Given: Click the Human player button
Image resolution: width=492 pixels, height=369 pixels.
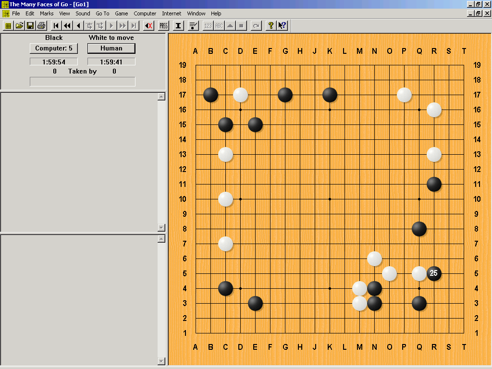Looking at the screenshot, I should tap(111, 48).
